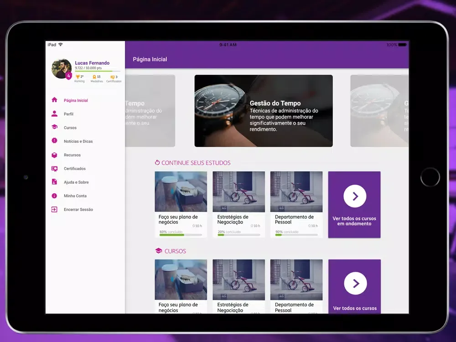Select Recursos in the sidebar
The height and width of the screenshot is (342, 456).
click(x=72, y=155)
